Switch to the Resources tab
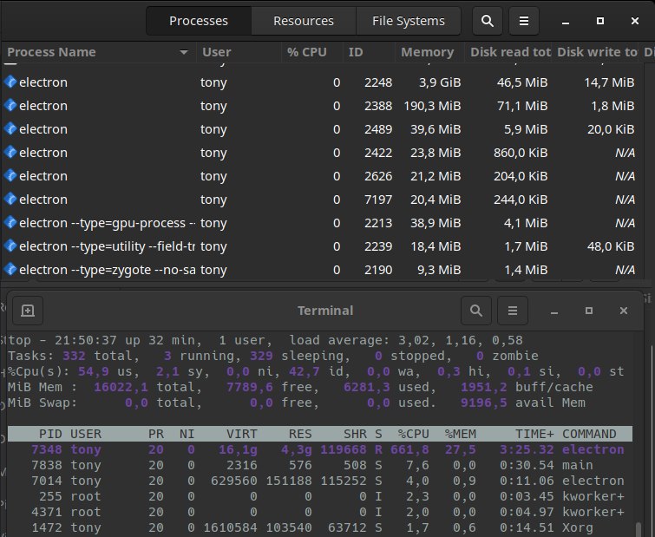The height and width of the screenshot is (537, 655). (303, 21)
